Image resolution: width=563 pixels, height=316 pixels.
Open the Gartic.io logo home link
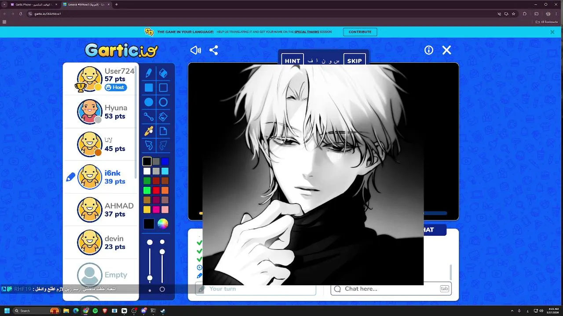click(121, 50)
